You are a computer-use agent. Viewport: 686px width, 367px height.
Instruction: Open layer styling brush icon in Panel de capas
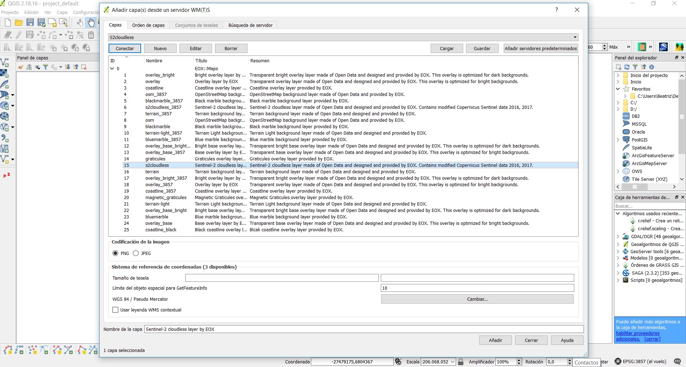[x=21, y=67]
